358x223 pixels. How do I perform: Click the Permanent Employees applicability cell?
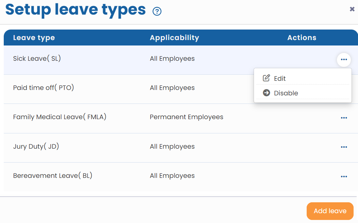(x=186, y=117)
